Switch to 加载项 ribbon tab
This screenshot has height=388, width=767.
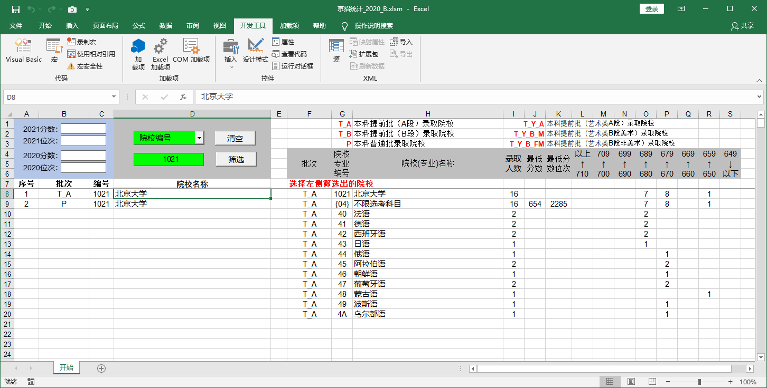click(289, 25)
